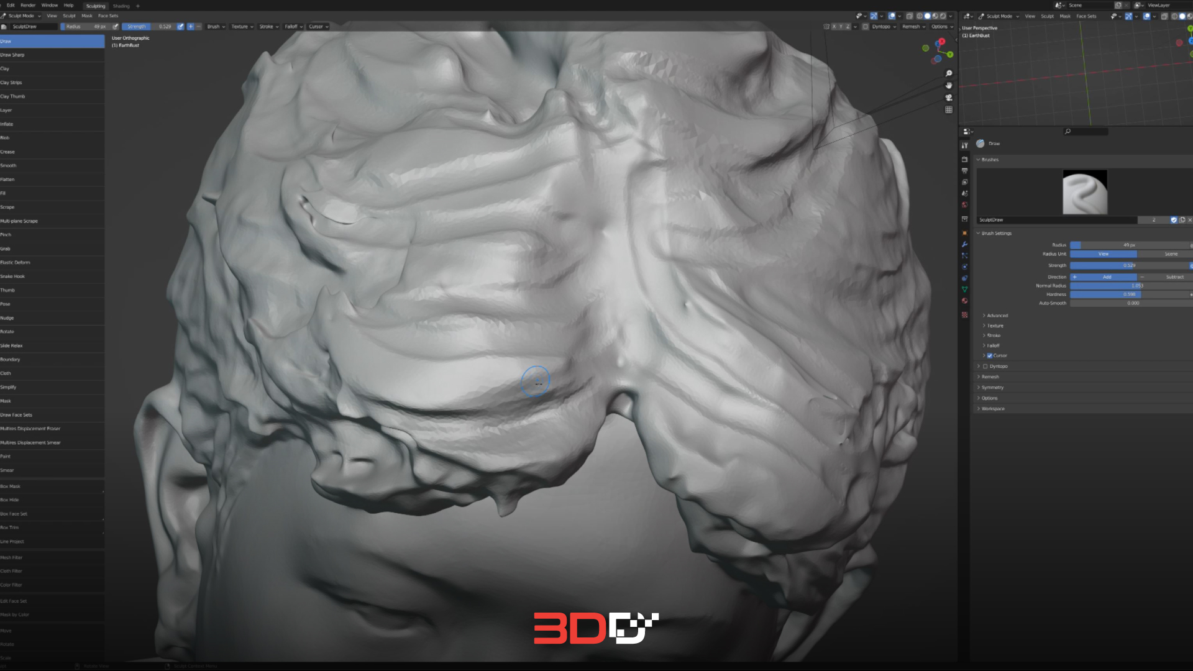Adjust the Auto-Smooth slider
Screen dimensions: 1193x671
pyautogui.click(x=1131, y=303)
